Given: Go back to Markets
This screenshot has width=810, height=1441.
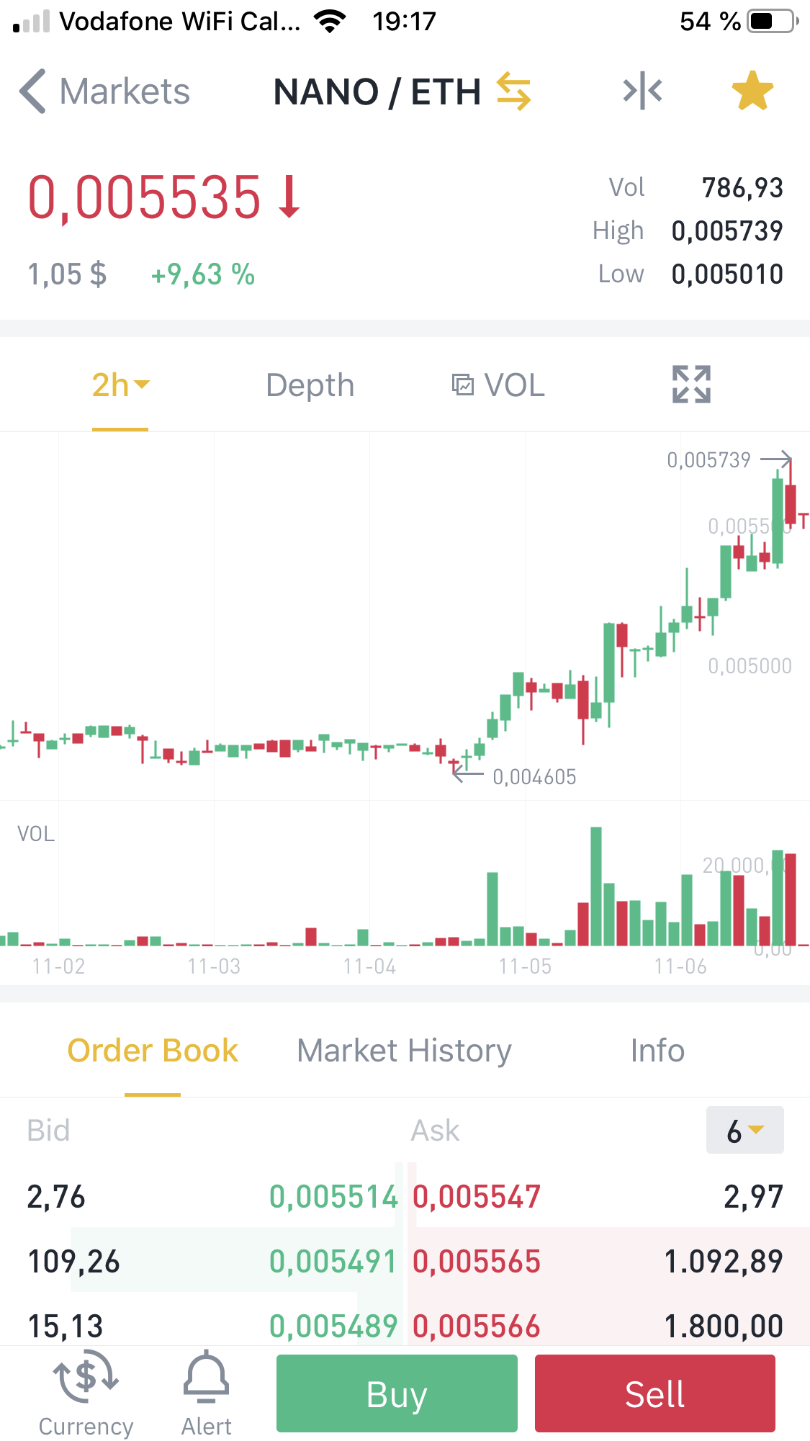Looking at the screenshot, I should [104, 92].
